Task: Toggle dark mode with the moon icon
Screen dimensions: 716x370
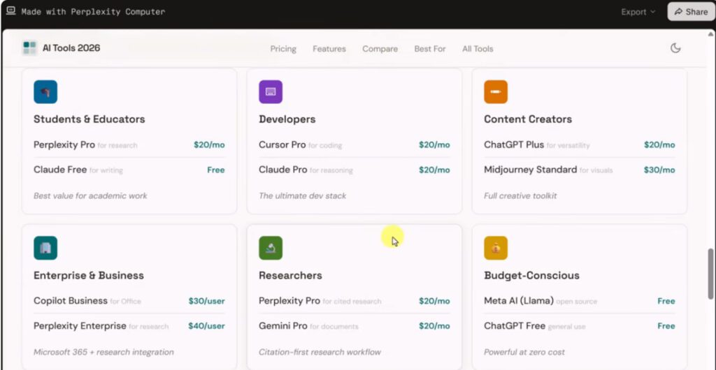Action: pyautogui.click(x=675, y=48)
